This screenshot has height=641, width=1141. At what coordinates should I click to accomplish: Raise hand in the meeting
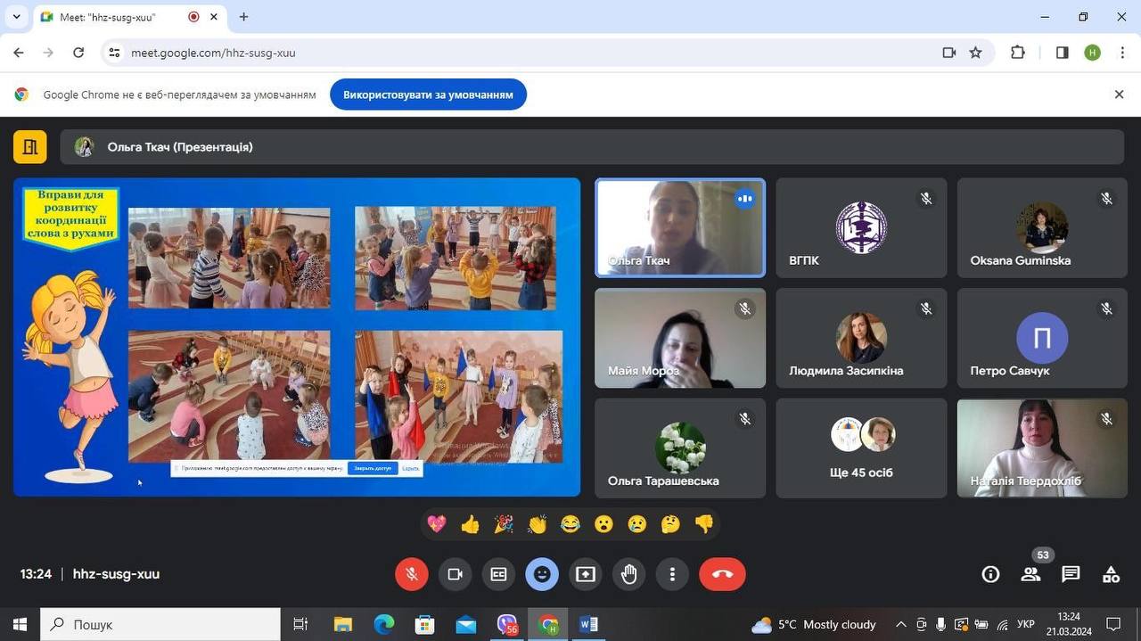pyautogui.click(x=629, y=574)
